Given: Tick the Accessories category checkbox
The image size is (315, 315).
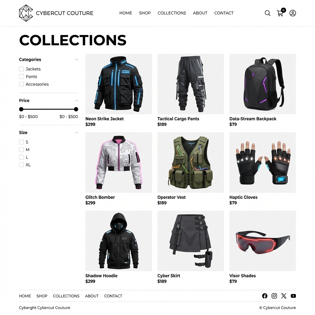Looking at the screenshot, I should click(x=22, y=84).
